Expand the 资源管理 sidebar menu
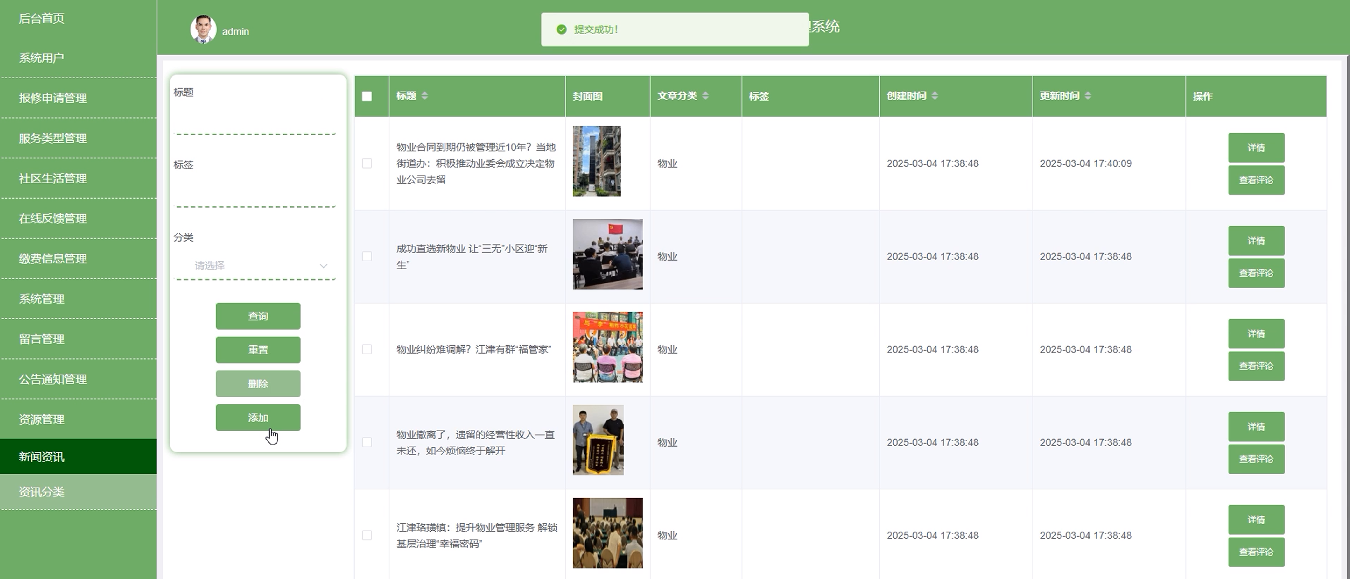The height and width of the screenshot is (579, 1350). click(x=42, y=419)
